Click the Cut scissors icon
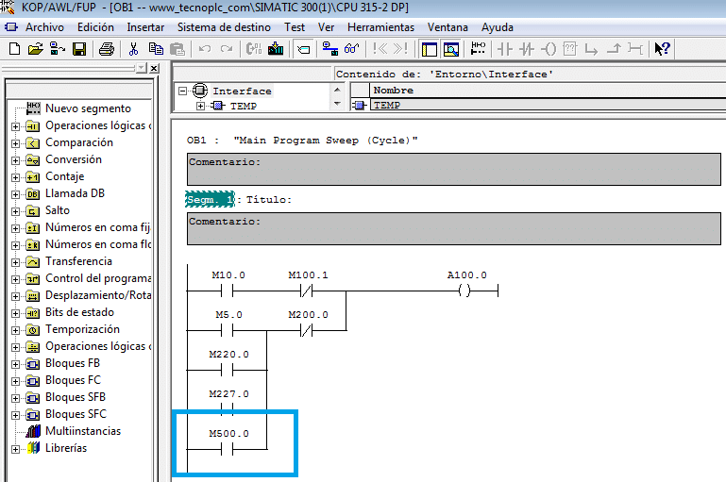The image size is (726, 482). [x=133, y=48]
